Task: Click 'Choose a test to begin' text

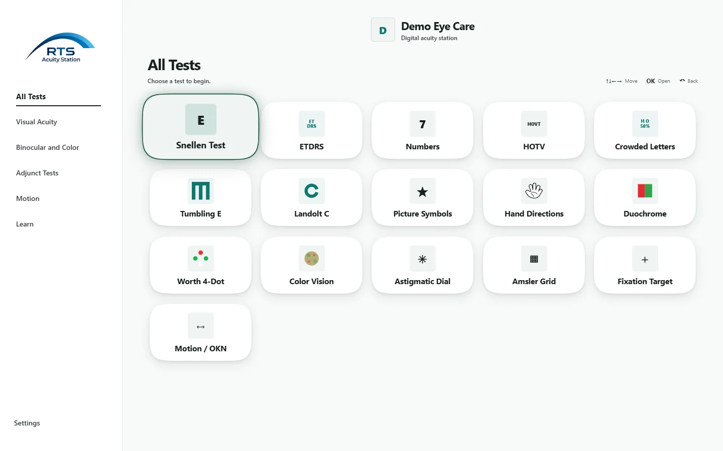Action: [x=179, y=81]
